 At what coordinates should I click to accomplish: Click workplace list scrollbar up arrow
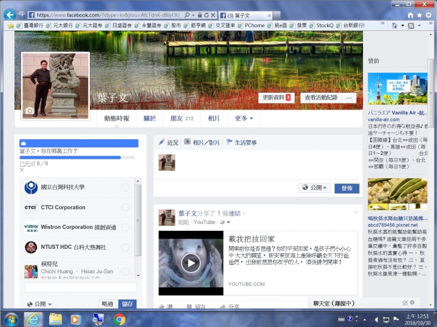click(x=138, y=181)
